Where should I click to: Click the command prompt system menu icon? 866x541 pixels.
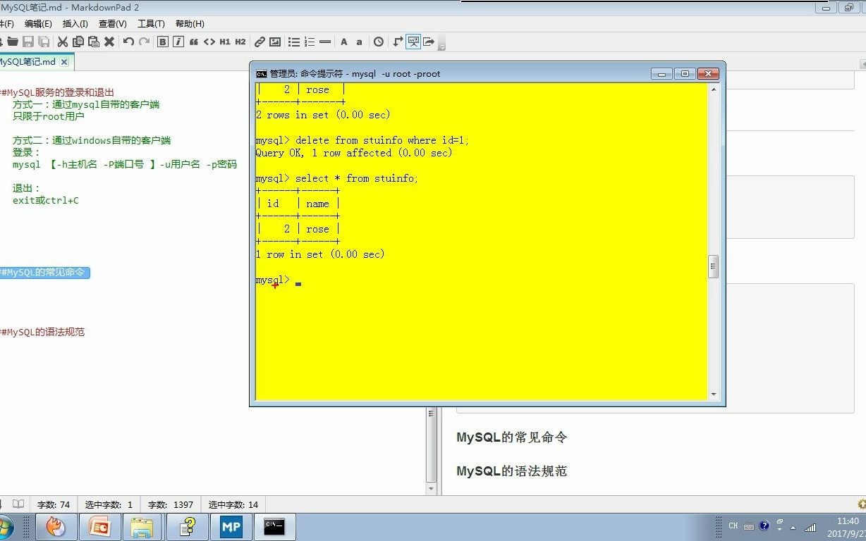261,73
